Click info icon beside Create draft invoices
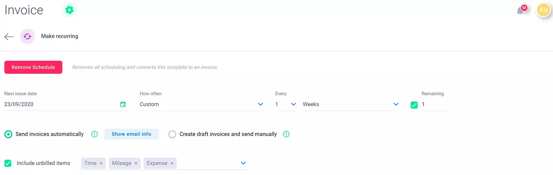Image resolution: width=553 pixels, height=175 pixels. click(x=286, y=134)
